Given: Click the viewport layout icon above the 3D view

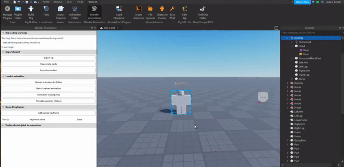Looking at the screenshot, I should (276, 28).
